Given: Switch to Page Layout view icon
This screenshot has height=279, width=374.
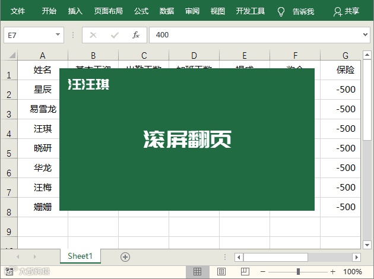Looking at the screenshot, I should click(221, 271).
